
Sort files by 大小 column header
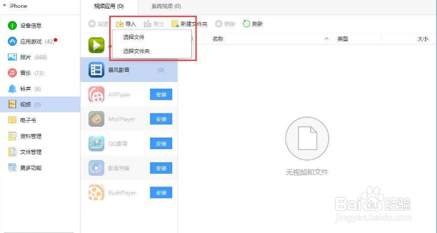(422, 39)
